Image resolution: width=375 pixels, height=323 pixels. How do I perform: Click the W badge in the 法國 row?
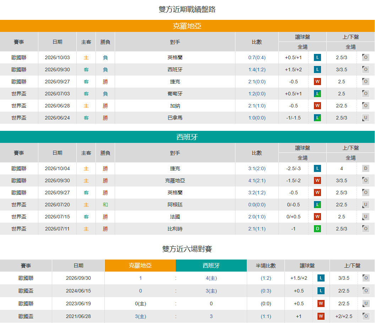coord(317,217)
